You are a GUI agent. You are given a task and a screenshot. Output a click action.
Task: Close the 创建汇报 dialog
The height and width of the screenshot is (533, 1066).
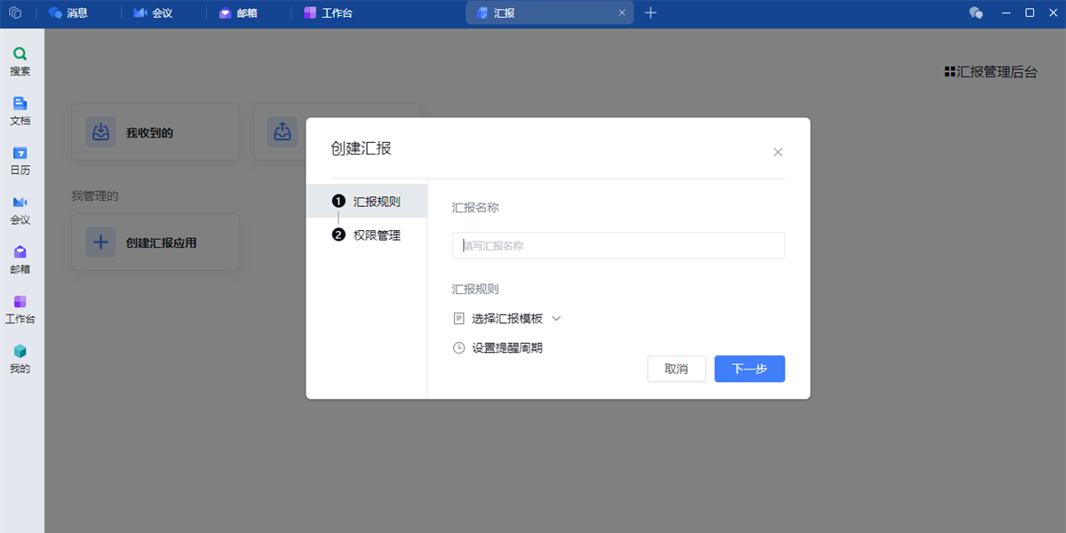(x=777, y=152)
